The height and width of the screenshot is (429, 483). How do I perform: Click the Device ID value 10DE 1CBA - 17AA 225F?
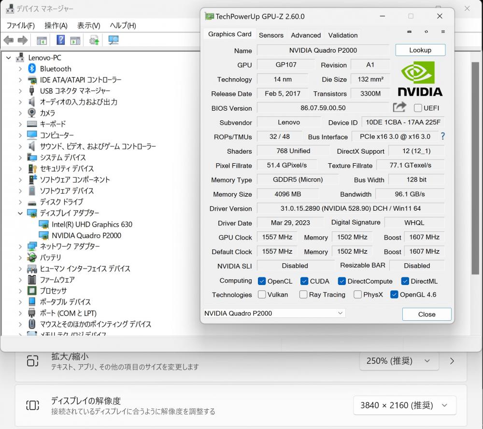tap(403, 122)
